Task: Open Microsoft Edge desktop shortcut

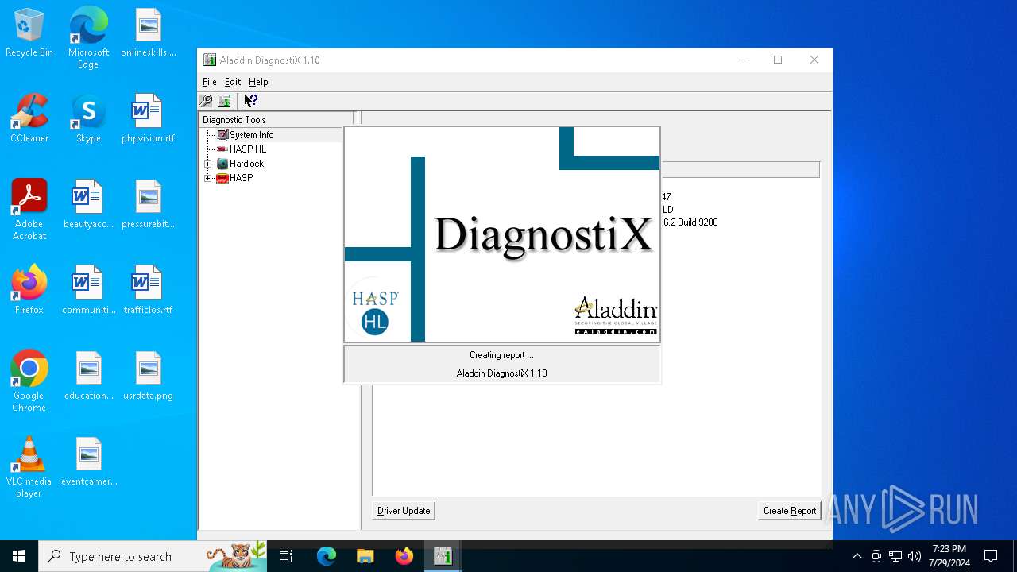Action: 88,38
